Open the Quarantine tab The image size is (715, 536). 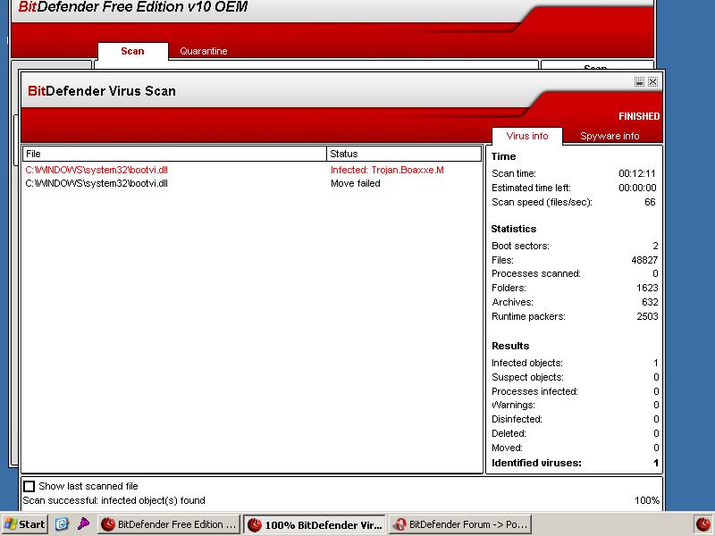(204, 51)
